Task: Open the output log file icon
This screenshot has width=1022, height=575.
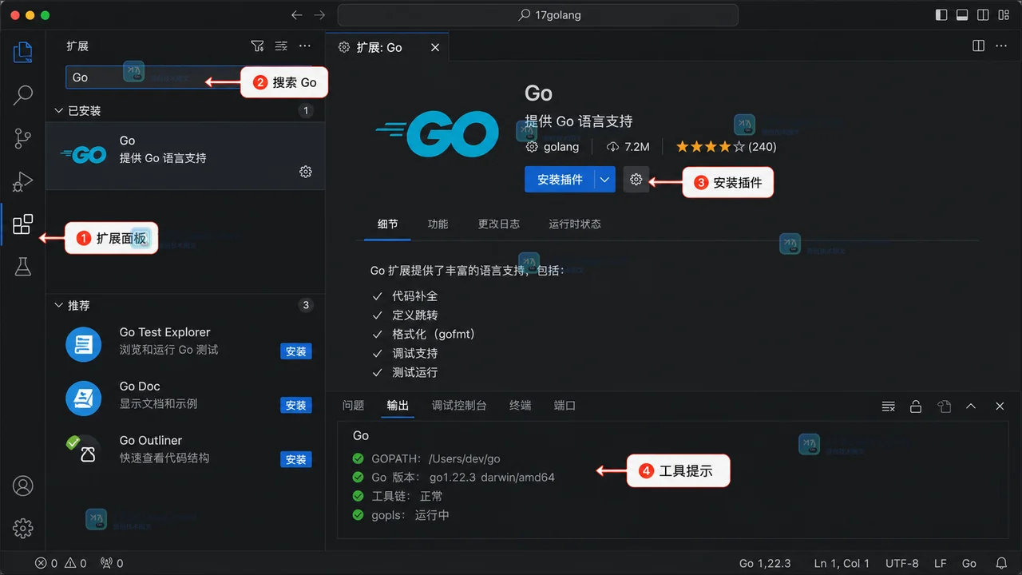Action: tap(945, 406)
